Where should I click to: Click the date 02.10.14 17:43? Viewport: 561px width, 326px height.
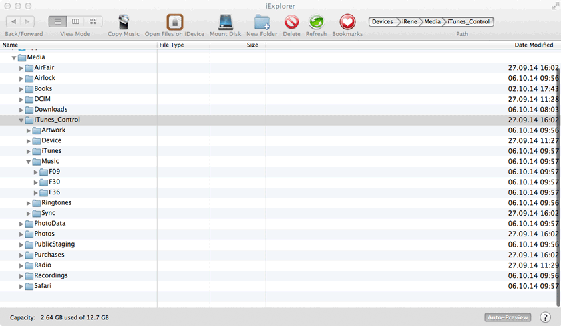[x=533, y=89]
